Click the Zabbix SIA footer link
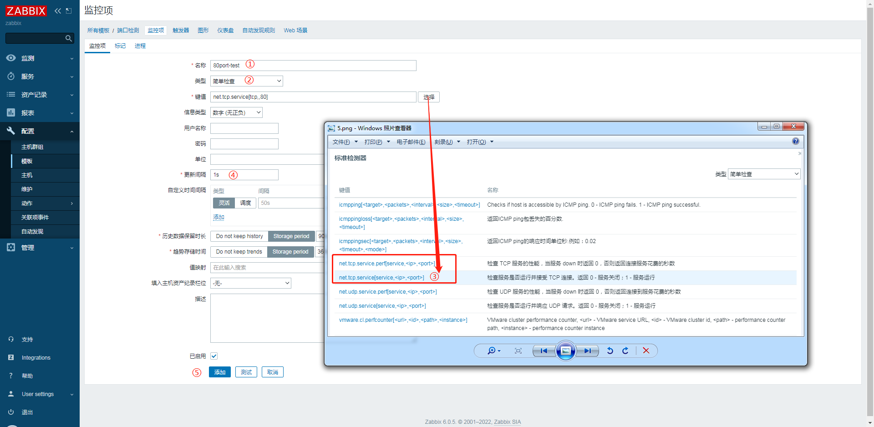Image resolution: width=874 pixels, height=427 pixels. coord(508,422)
